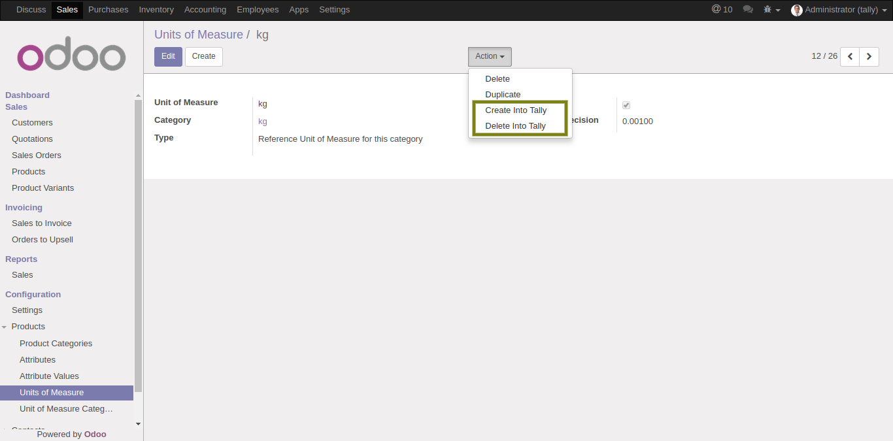Select Units of Measure sidebar item
893x441 pixels.
click(67, 393)
